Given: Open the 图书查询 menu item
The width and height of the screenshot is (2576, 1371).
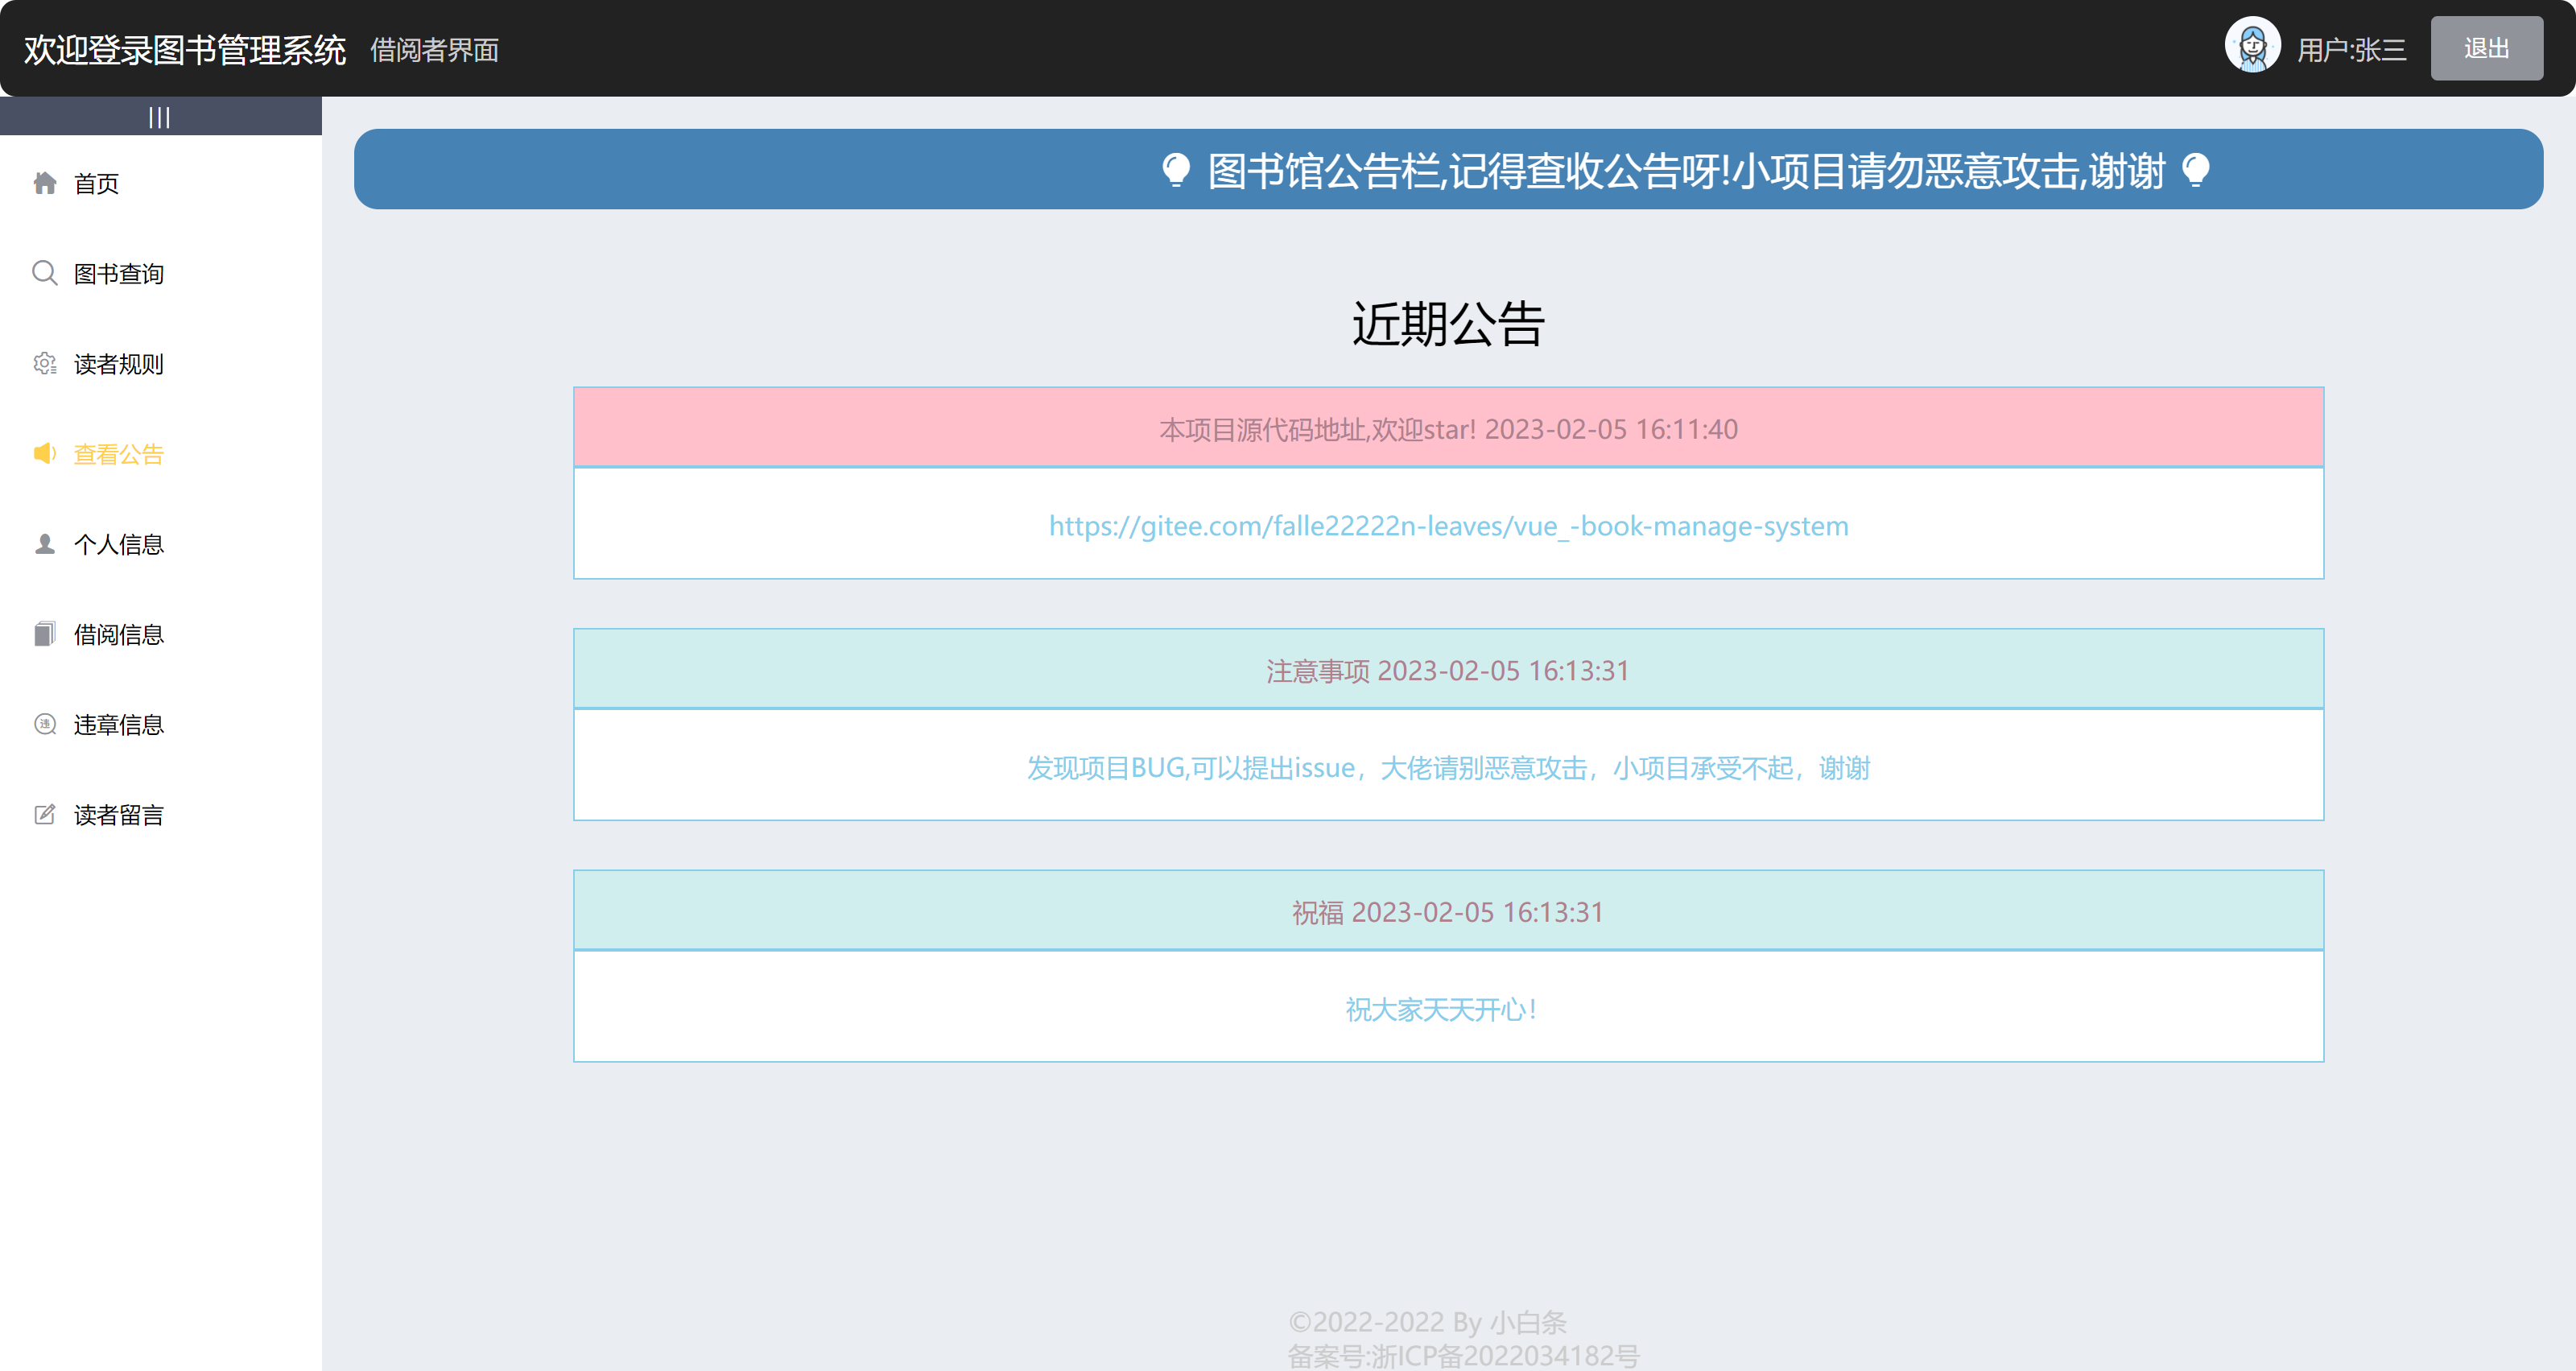Looking at the screenshot, I should (x=119, y=274).
